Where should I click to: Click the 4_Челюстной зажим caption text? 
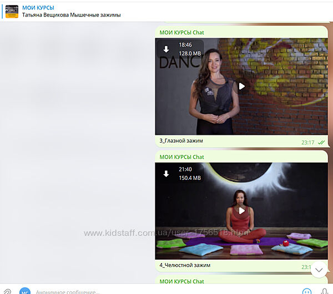coord(185,265)
